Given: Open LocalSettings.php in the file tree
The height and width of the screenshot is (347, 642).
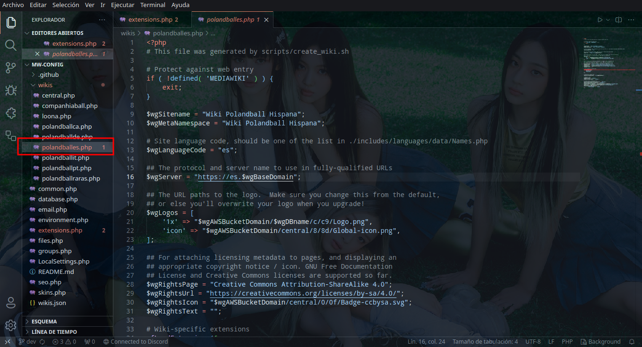Looking at the screenshot, I should tap(63, 262).
